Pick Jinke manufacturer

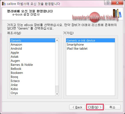point(32,85)
